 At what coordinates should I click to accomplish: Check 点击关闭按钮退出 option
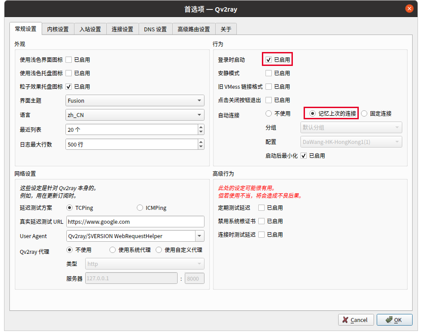coord(269,100)
